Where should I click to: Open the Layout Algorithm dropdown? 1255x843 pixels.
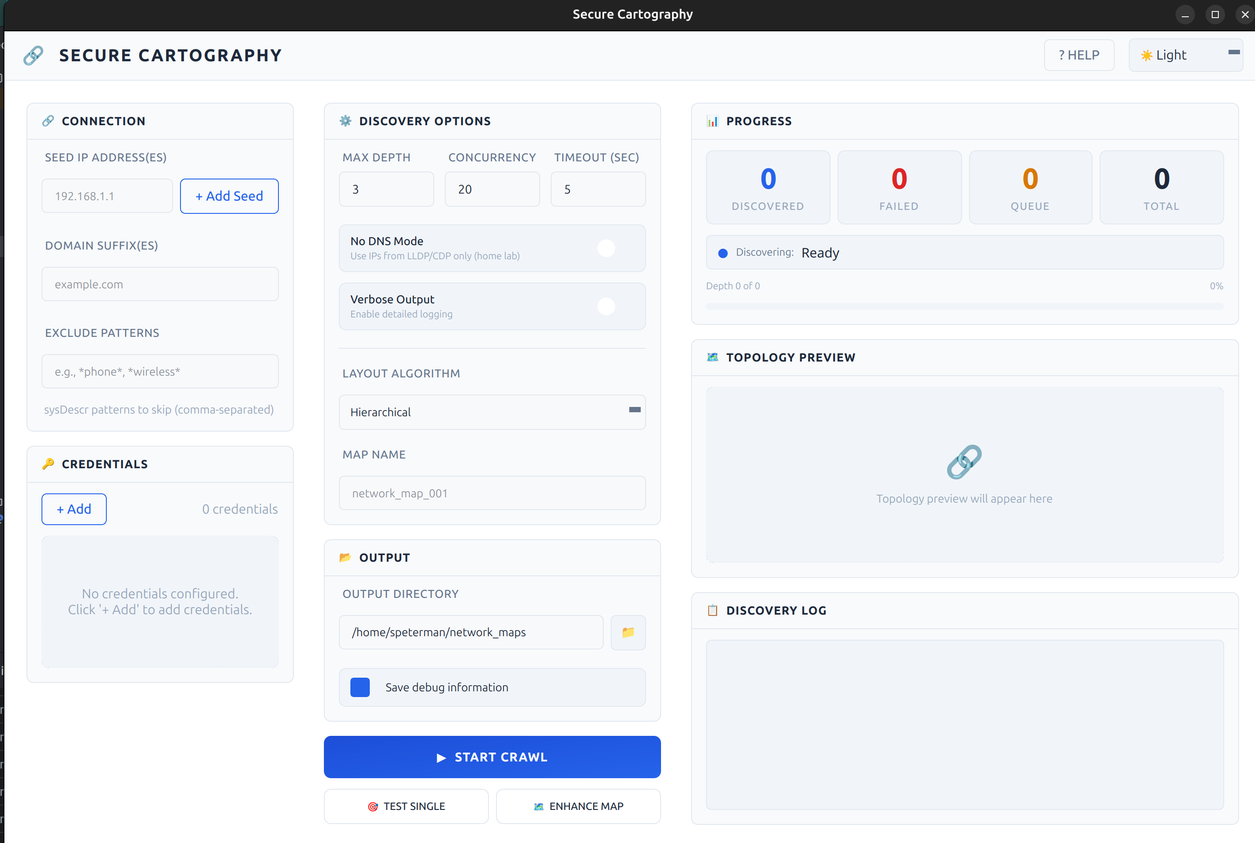click(x=492, y=412)
